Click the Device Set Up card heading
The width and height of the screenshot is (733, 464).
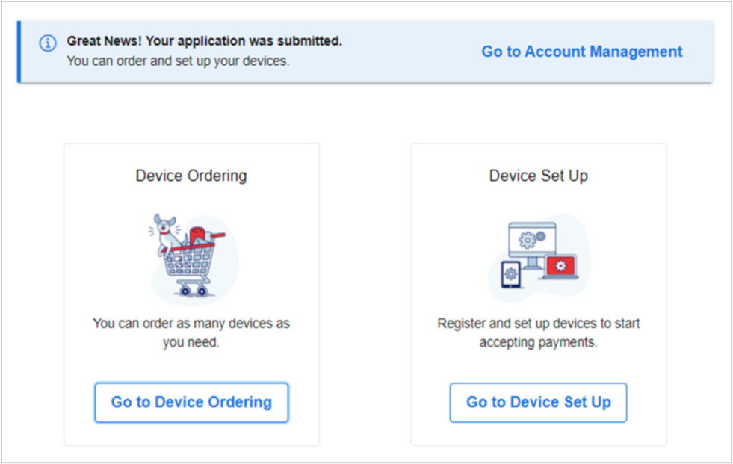tap(537, 176)
